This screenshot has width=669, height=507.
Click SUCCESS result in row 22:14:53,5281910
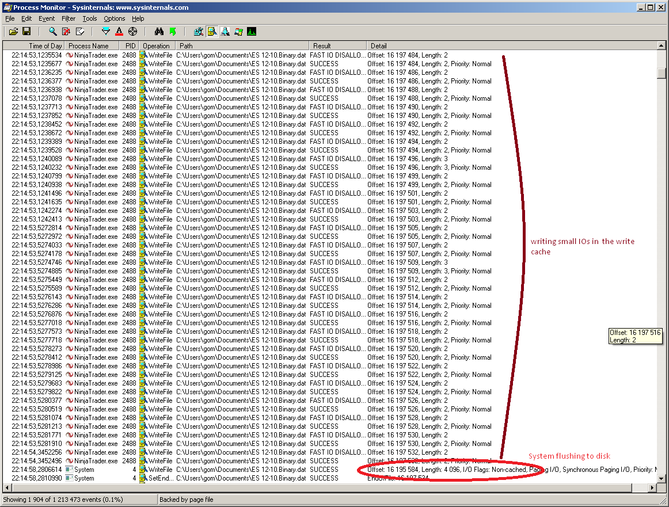click(x=324, y=444)
